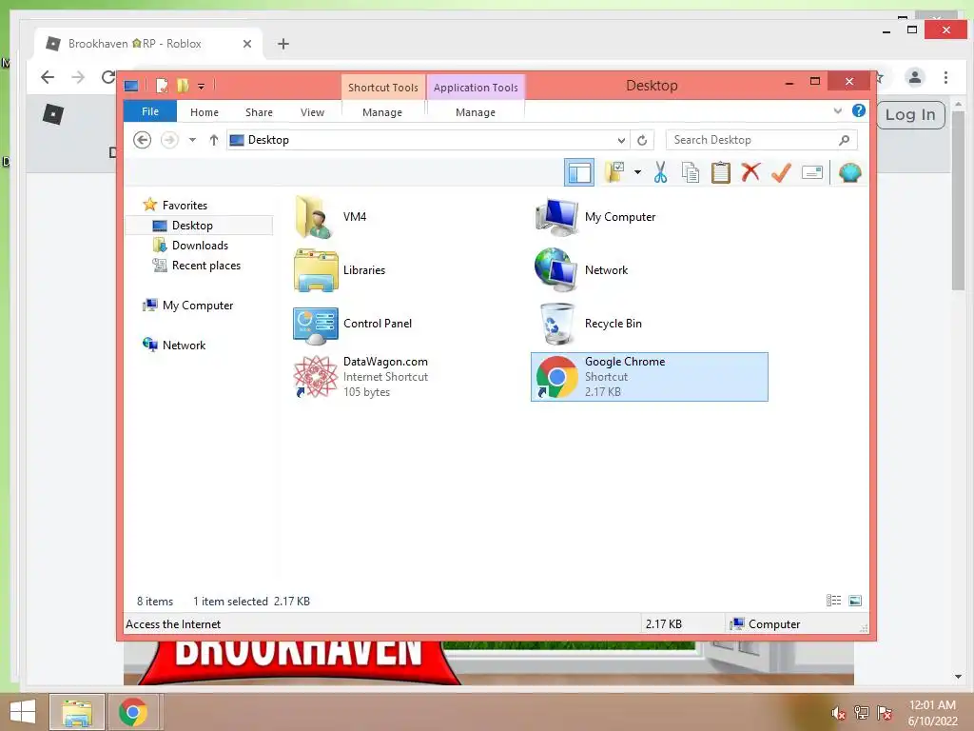This screenshot has height=731, width=974.
Task: Go back in Explorer history
Action: point(143,140)
